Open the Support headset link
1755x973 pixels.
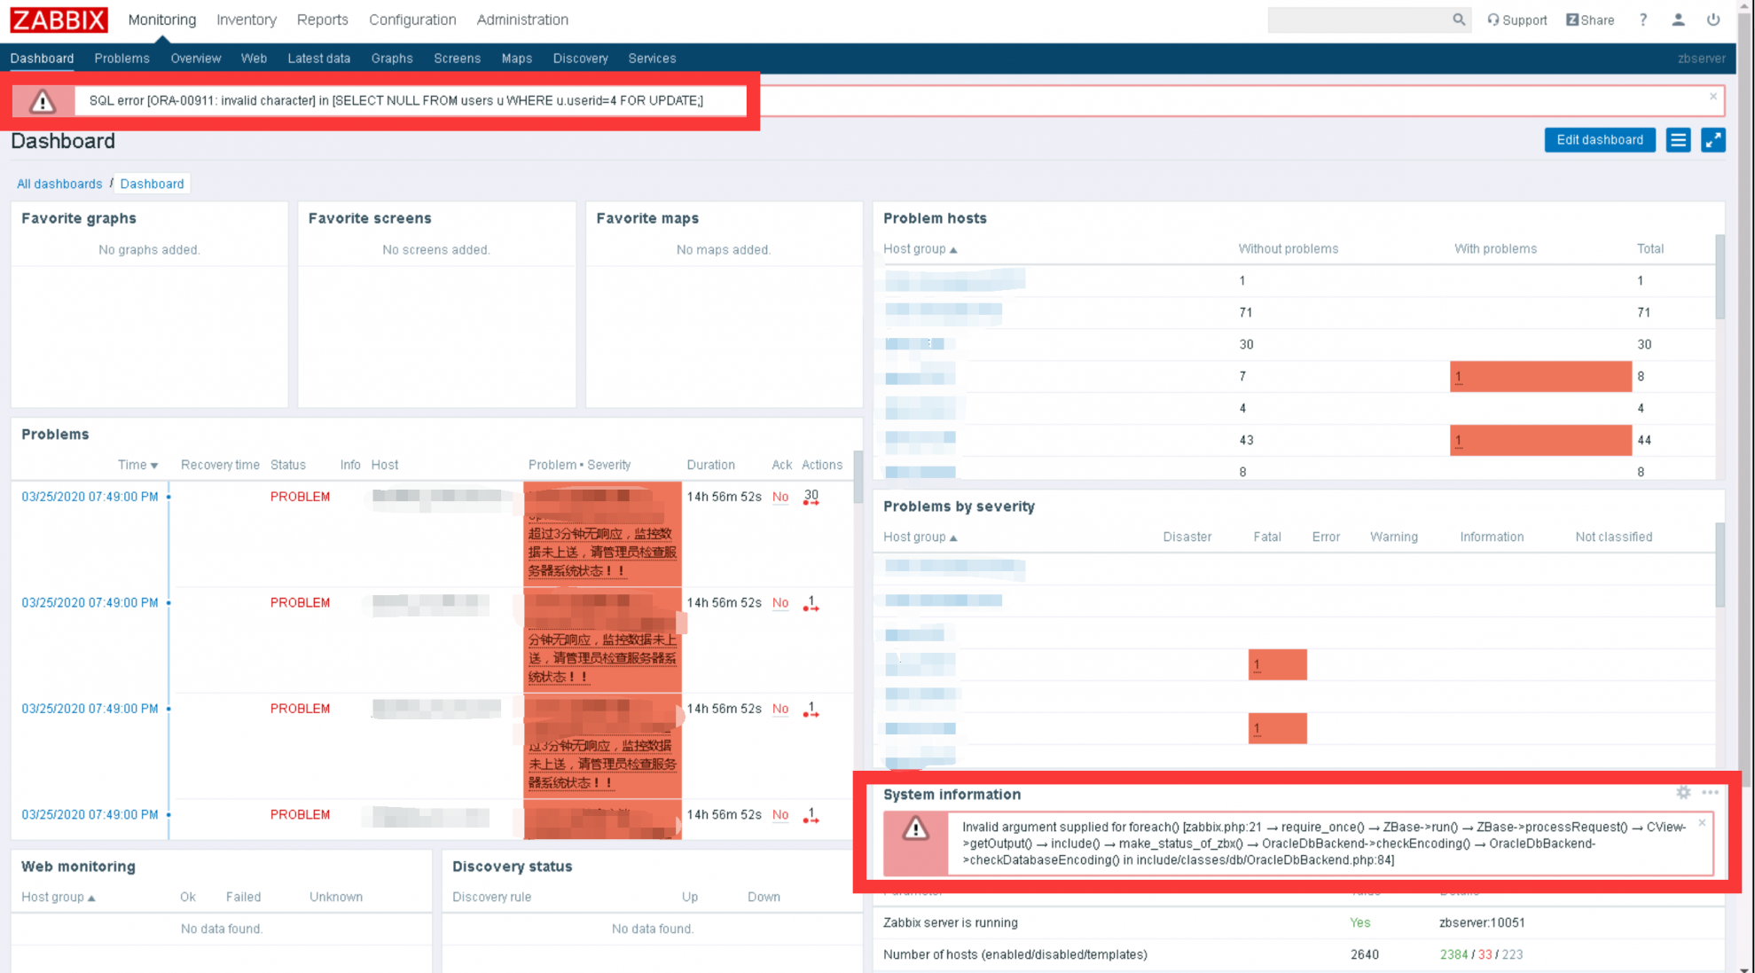pyautogui.click(x=1517, y=20)
